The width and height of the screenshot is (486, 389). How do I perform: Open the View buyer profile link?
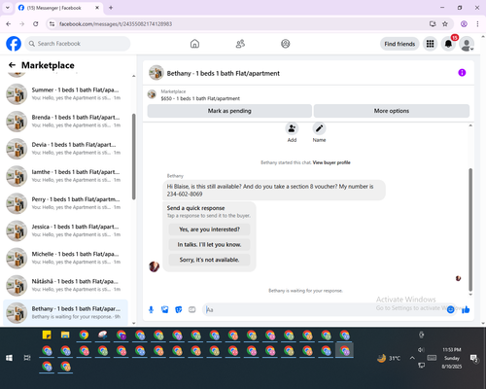331,162
